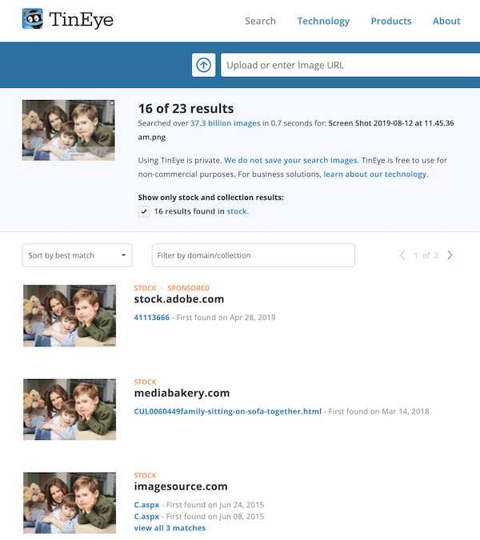Image resolution: width=480 pixels, height=540 pixels.
Task: Open the CUL0060449family-sitting-on-sofa link
Action: click(228, 411)
